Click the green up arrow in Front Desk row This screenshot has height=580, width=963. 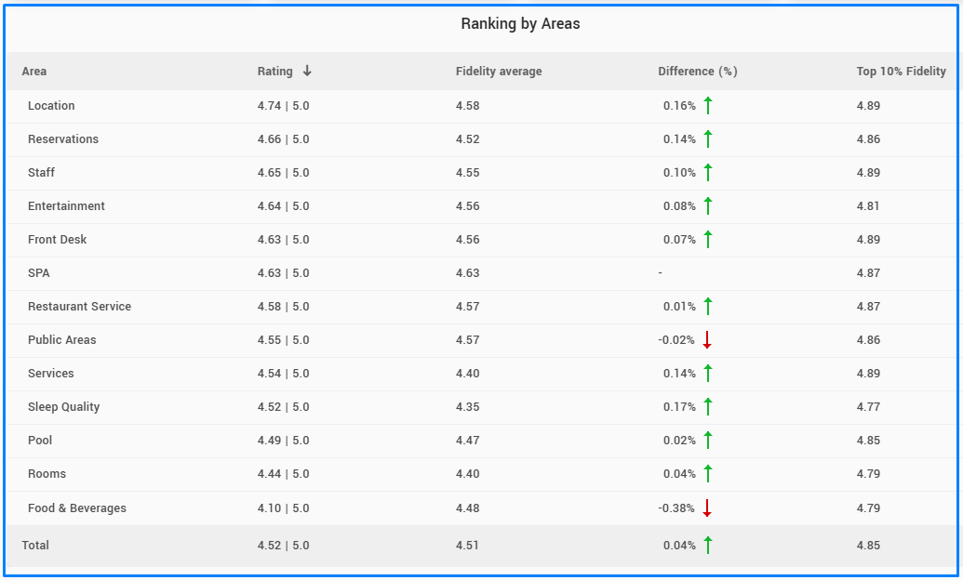pyautogui.click(x=707, y=240)
